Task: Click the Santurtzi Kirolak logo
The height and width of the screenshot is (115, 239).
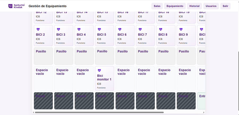Action: (x=16, y=6)
